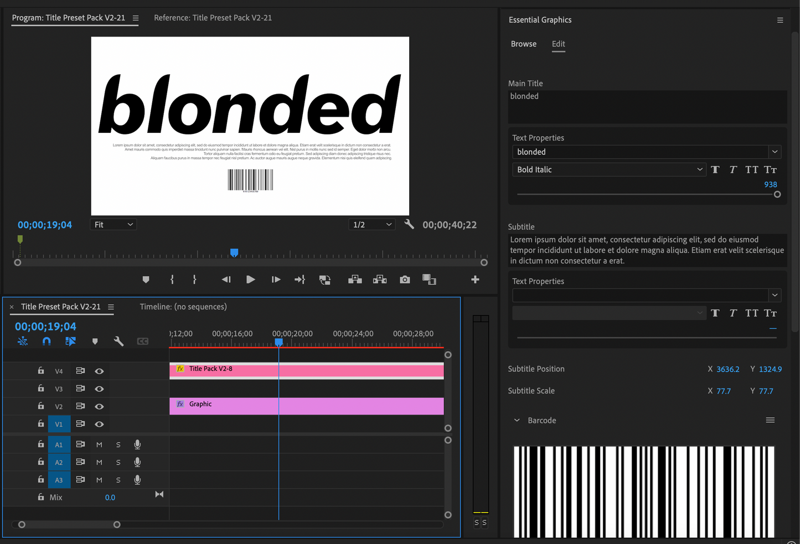
Task: Click the Export Frame camera icon
Action: tap(405, 280)
